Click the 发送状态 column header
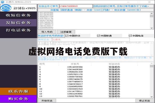The image size is (155, 103). (x=114, y=64)
